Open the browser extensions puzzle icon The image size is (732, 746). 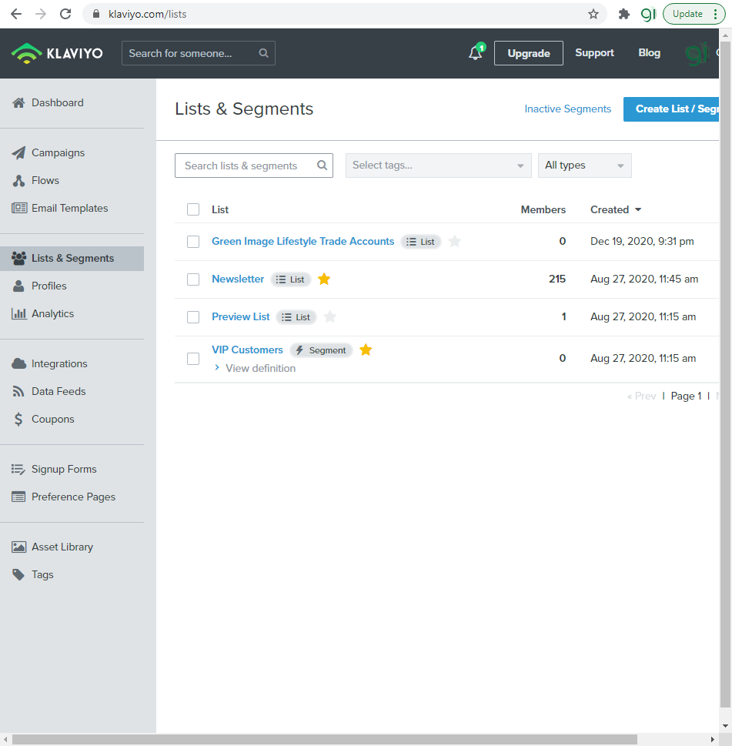pyautogui.click(x=624, y=15)
